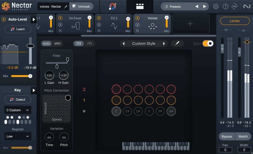This screenshot has height=154, width=253.
Task: Select the EQ 2 curve icon
Action: click(114, 26)
